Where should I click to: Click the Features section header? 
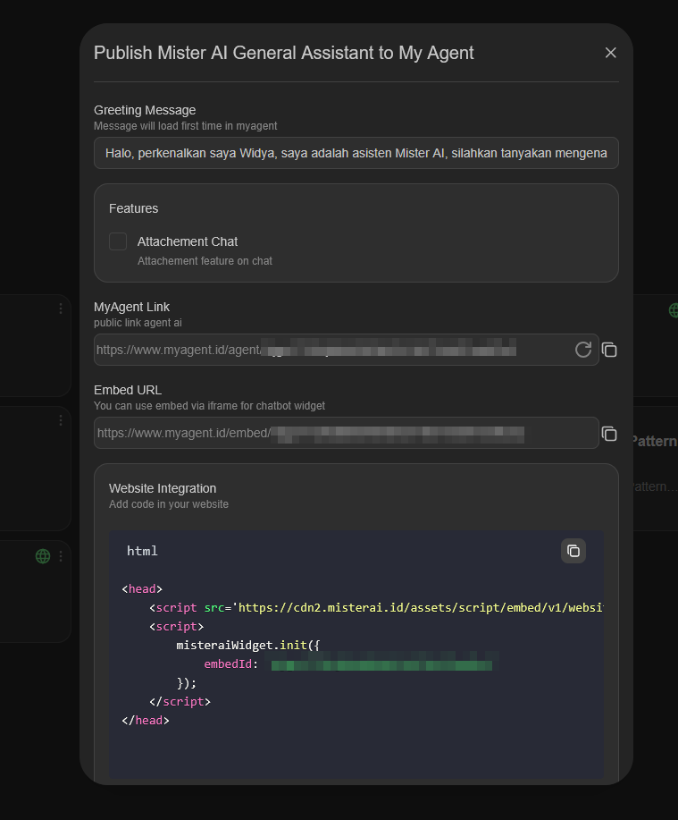click(x=133, y=207)
